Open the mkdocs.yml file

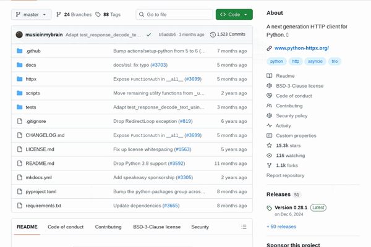coord(38,177)
